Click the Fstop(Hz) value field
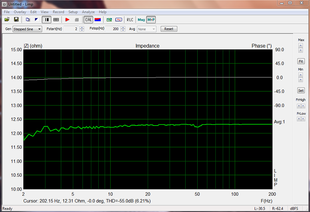 tap(113, 29)
